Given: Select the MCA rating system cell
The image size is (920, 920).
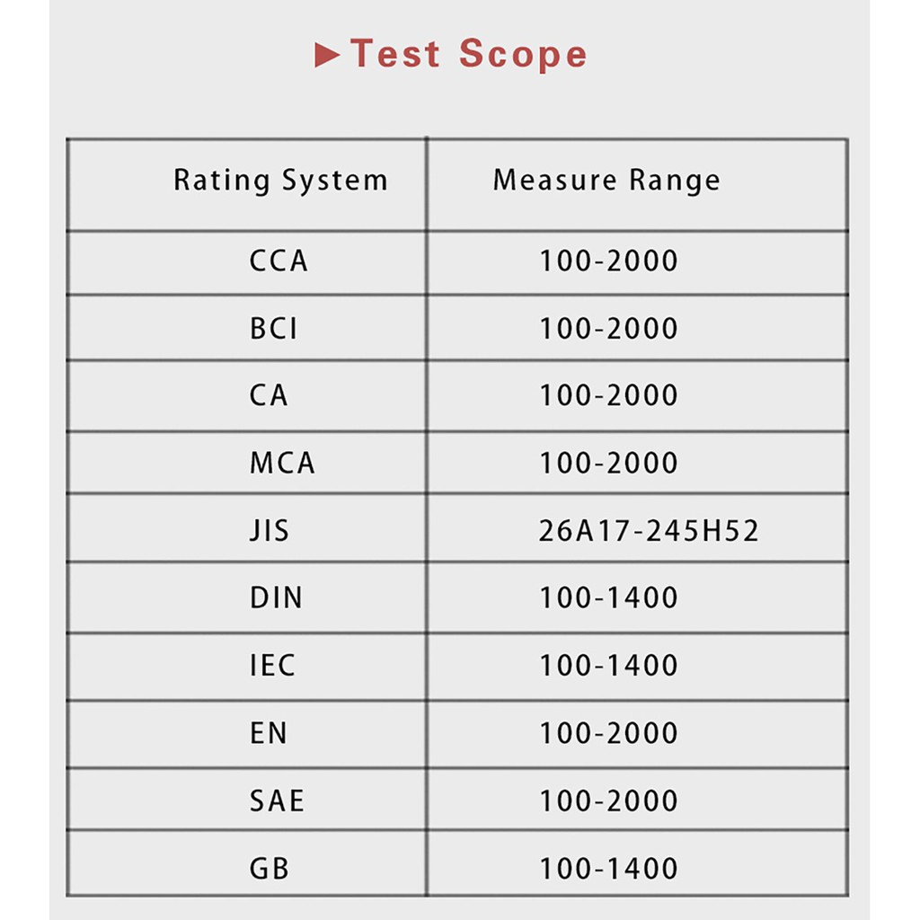Looking at the screenshot, I should [x=282, y=464].
